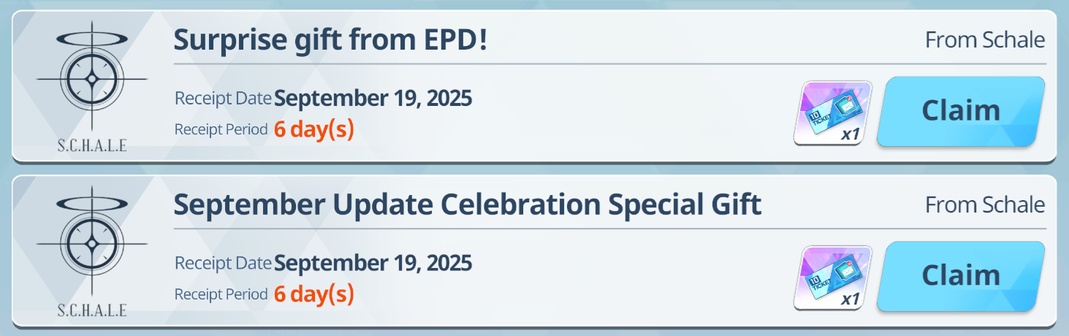Click the September 19, 2025 date of the September Update gift
Image resolution: width=1069 pixels, height=336 pixels.
click(x=373, y=263)
